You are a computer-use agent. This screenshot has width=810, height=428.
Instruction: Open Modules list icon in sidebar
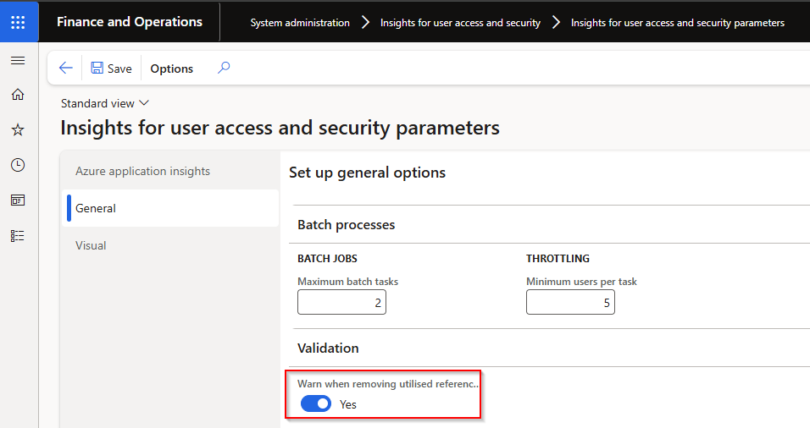pos(18,236)
